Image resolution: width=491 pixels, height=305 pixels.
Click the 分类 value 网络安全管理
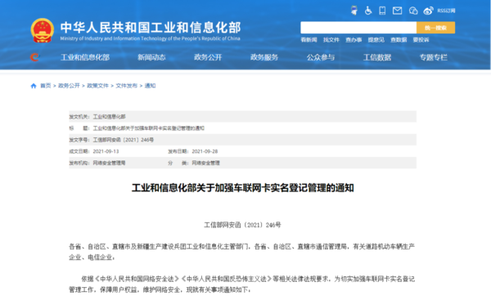[x=205, y=163]
